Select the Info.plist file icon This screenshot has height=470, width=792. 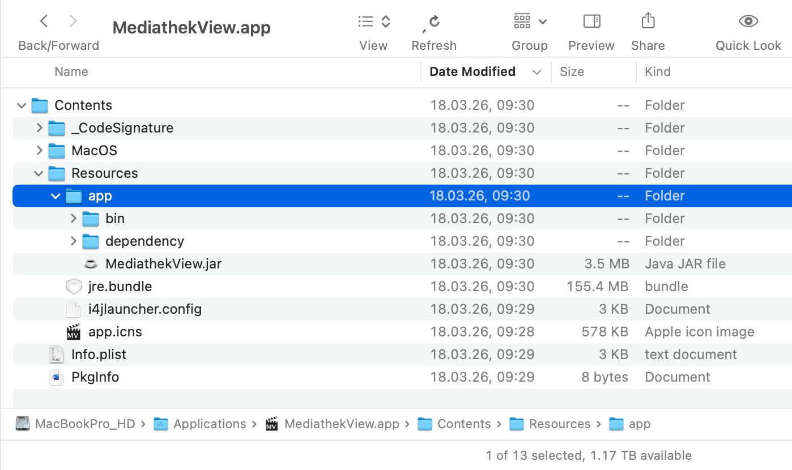pos(57,354)
